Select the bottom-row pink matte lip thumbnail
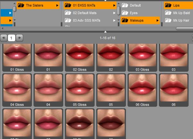 pyautogui.click(x=48, y=124)
